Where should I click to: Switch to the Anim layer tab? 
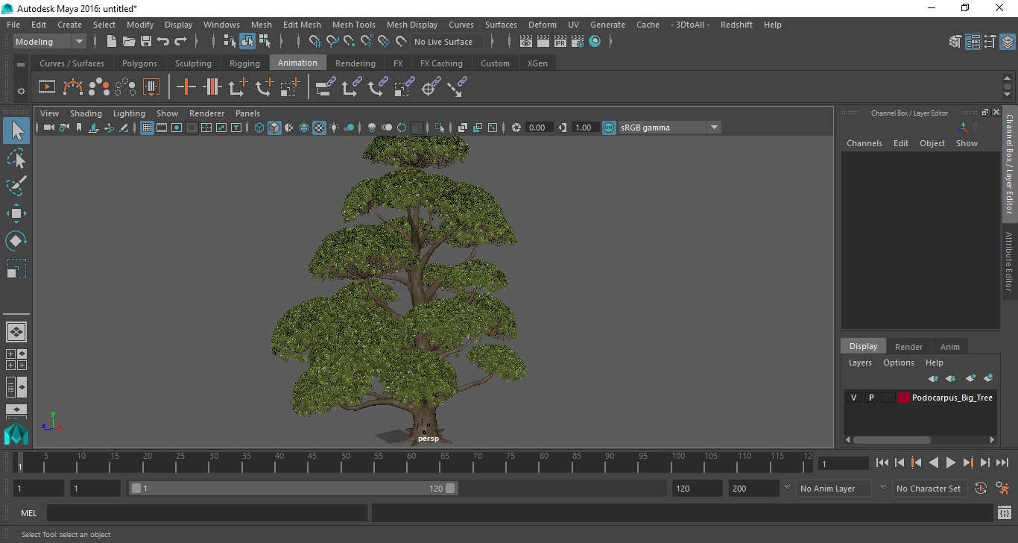coord(949,346)
